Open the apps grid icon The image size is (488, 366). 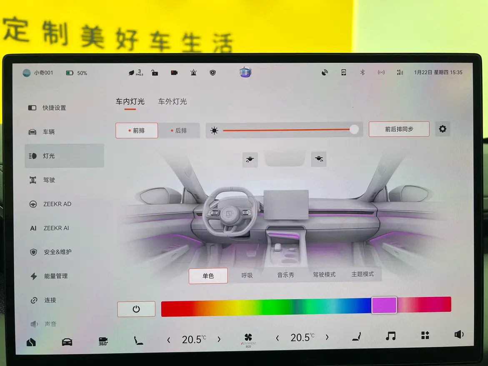[425, 336]
